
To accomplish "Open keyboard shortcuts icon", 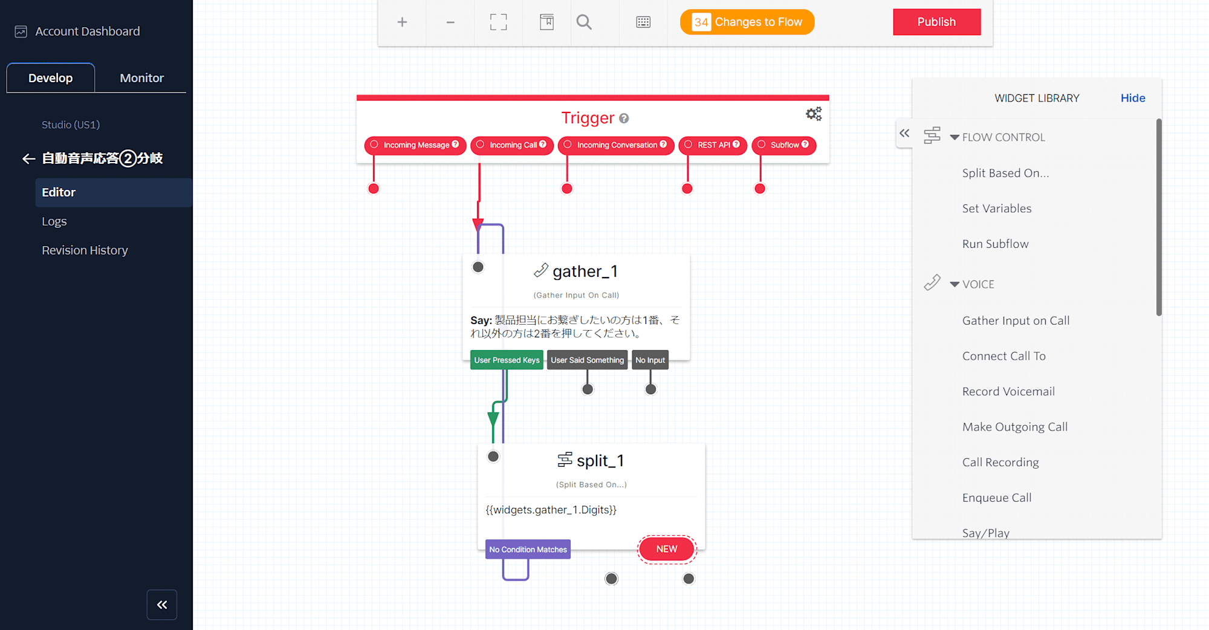I will (x=643, y=22).
